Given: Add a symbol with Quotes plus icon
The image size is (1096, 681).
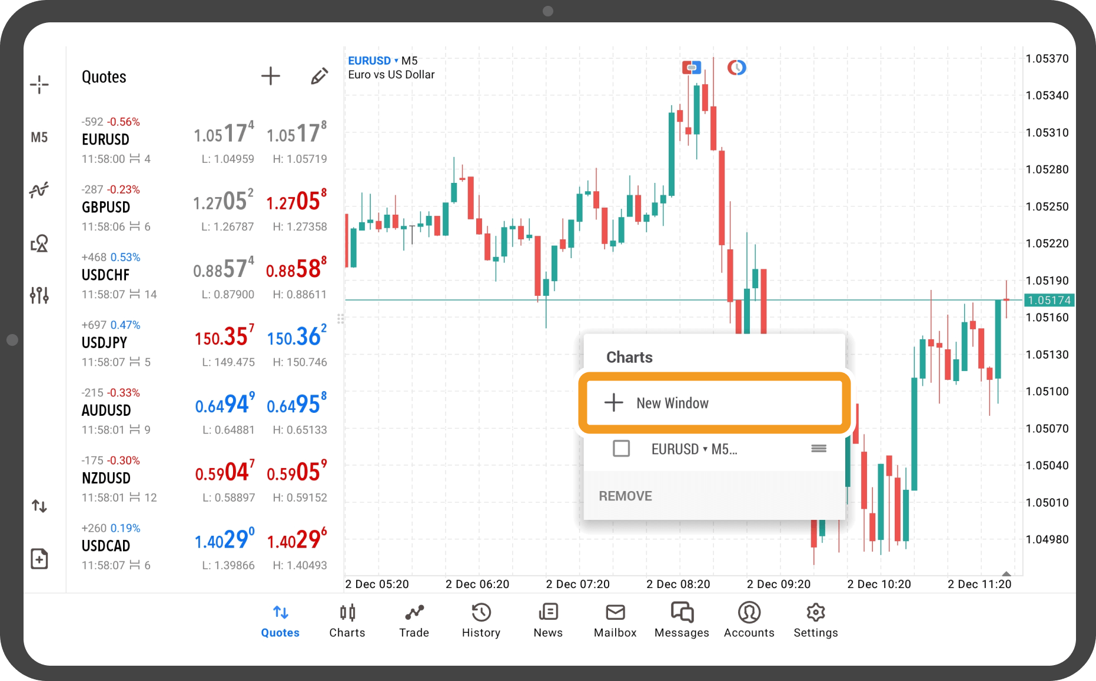Looking at the screenshot, I should [x=270, y=76].
